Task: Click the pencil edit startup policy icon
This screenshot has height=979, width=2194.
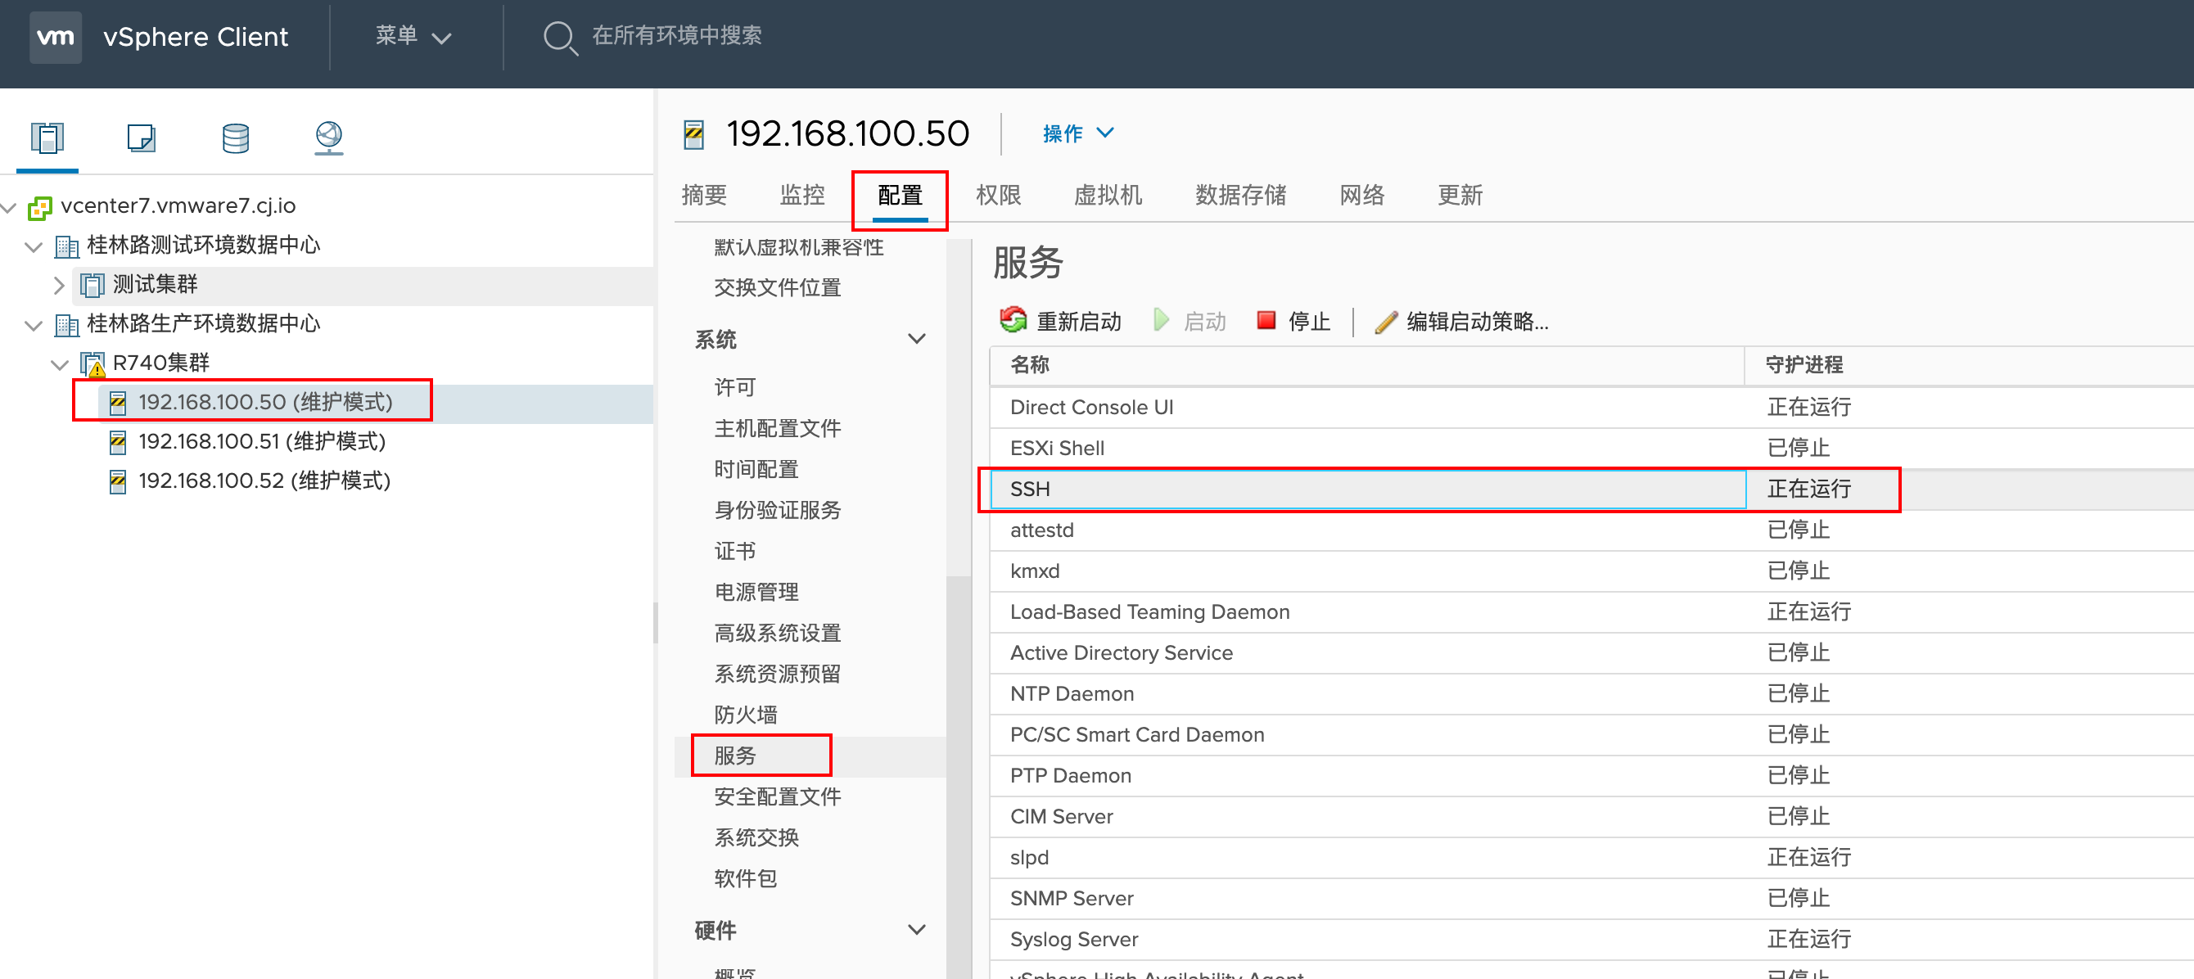Action: pyautogui.click(x=1386, y=321)
